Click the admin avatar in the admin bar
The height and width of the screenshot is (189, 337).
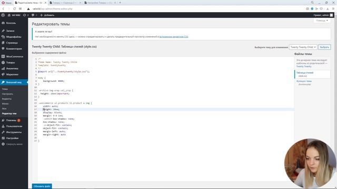pos(331,15)
